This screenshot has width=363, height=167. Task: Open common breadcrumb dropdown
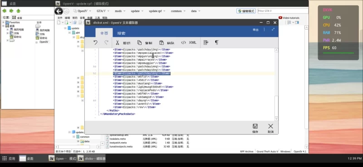click(x=185, y=11)
